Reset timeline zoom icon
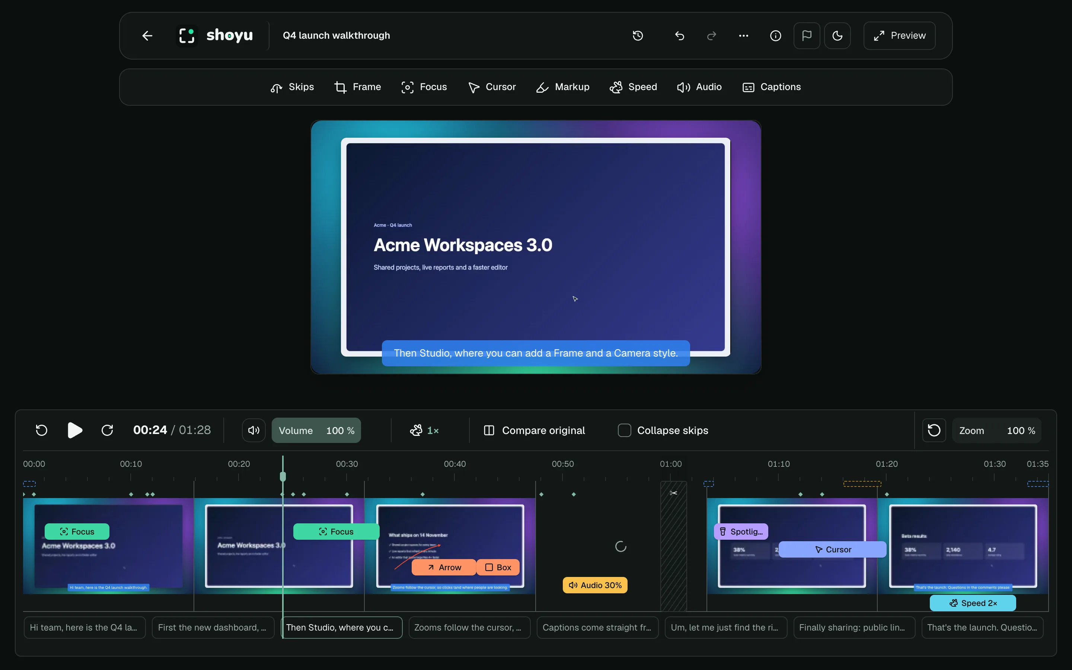1072x670 pixels. (934, 430)
